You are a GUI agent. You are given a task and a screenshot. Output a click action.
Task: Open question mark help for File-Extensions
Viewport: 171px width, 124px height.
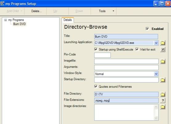click(163, 101)
